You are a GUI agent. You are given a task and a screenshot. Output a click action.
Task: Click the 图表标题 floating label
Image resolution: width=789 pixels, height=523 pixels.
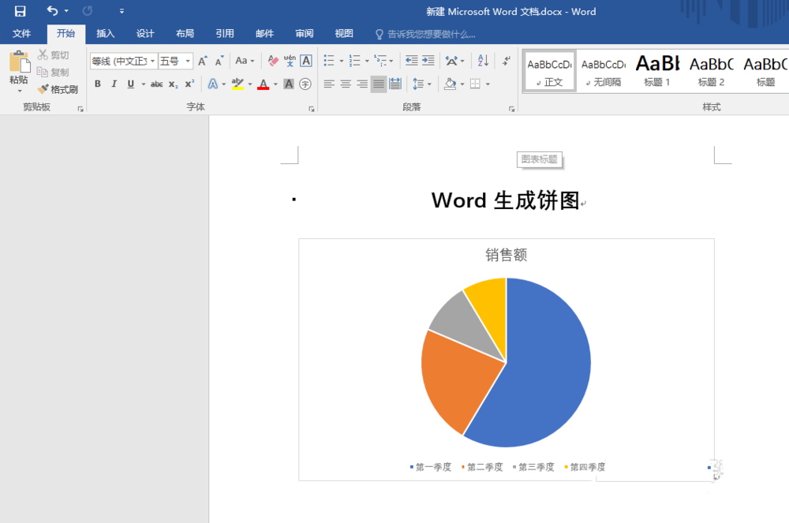(540, 159)
